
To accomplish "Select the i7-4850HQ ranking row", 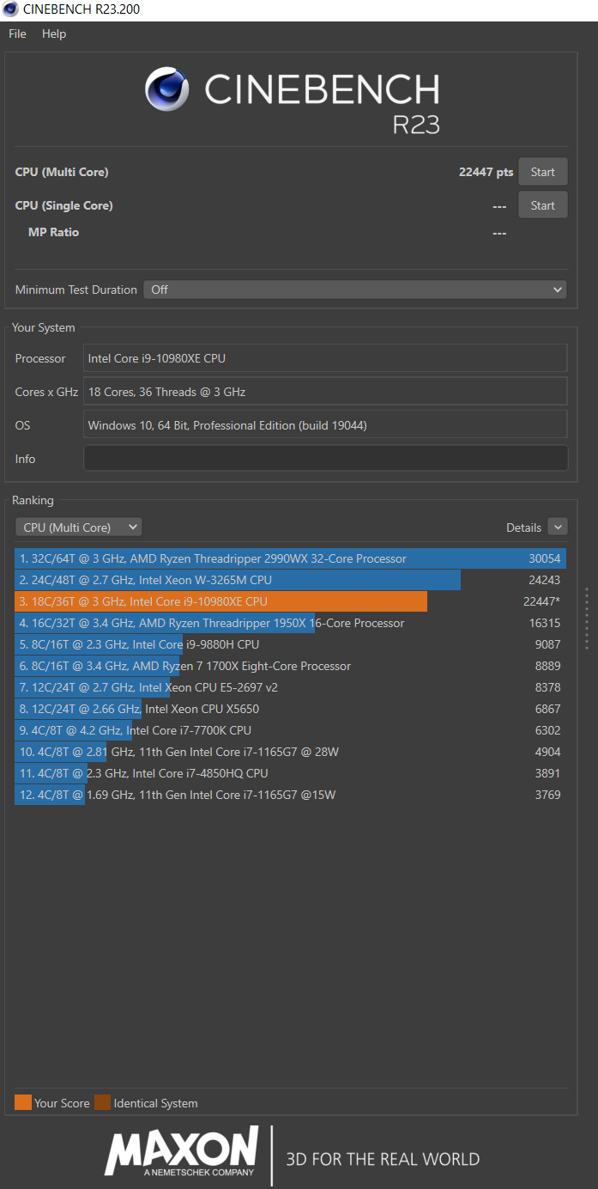I will coord(291,773).
